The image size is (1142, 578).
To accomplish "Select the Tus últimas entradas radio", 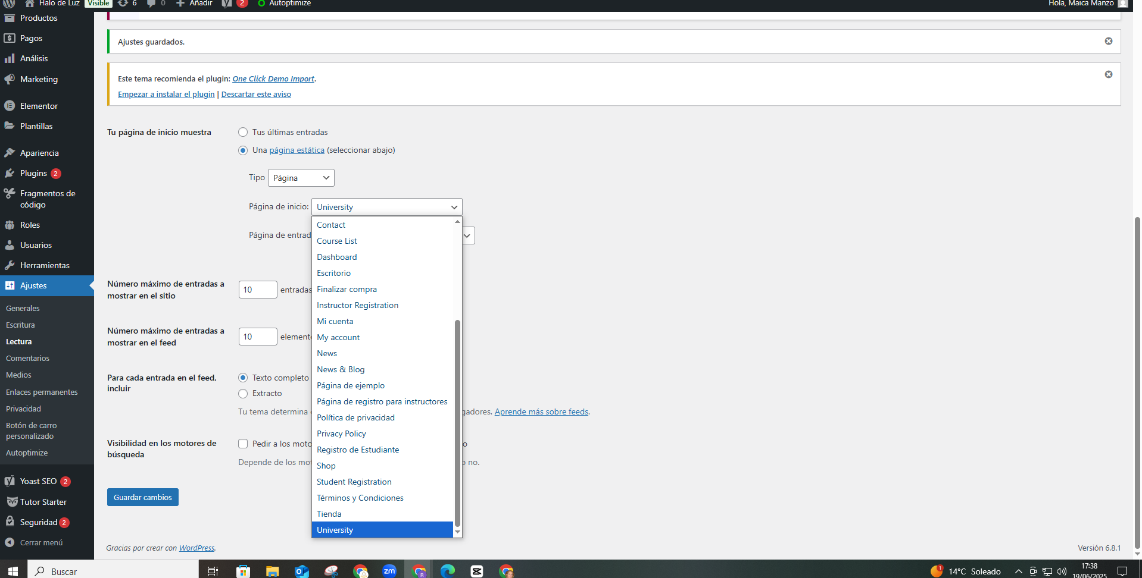I will coord(243,132).
